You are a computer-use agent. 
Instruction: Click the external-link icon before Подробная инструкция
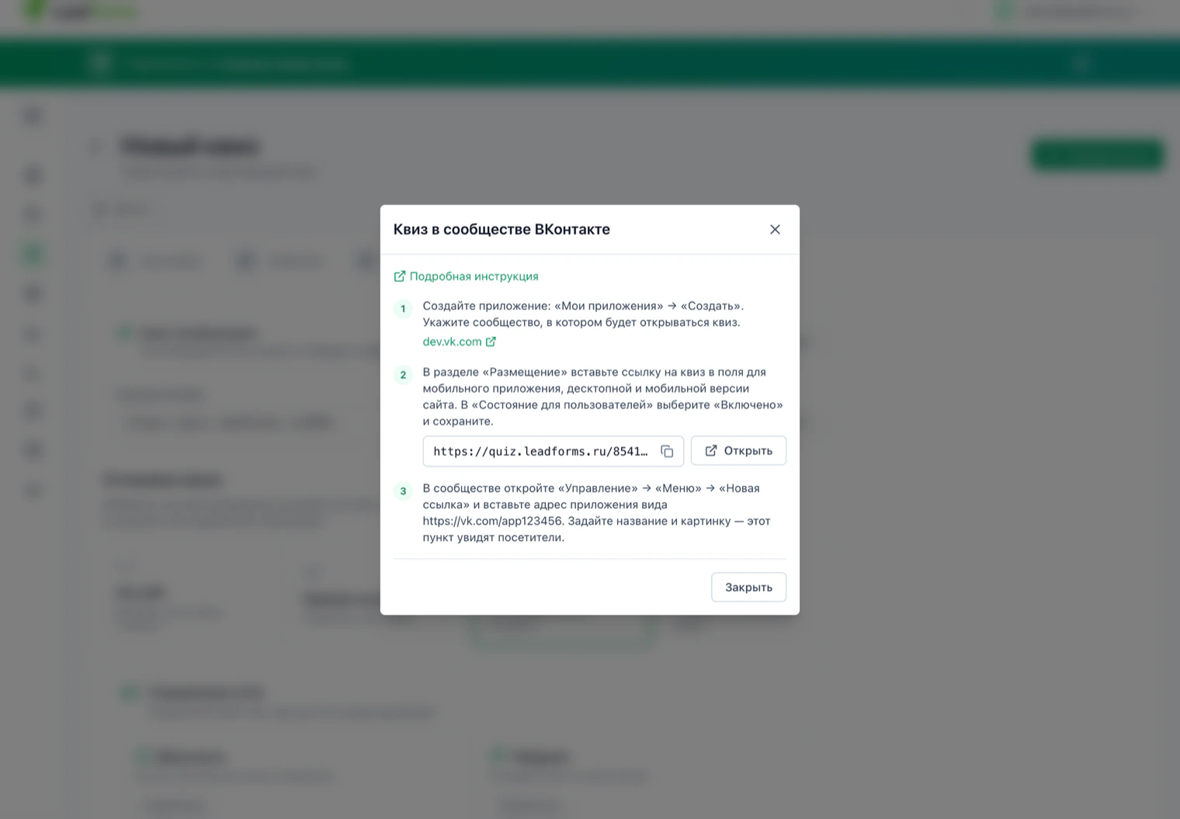pos(400,276)
